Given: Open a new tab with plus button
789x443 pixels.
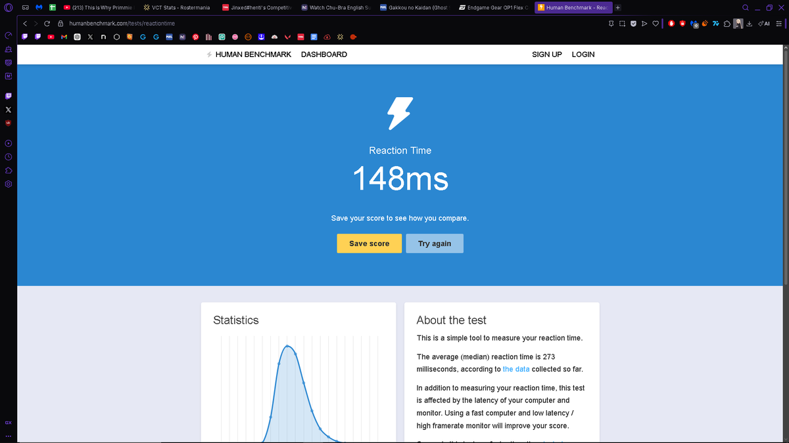Looking at the screenshot, I should 618,8.
